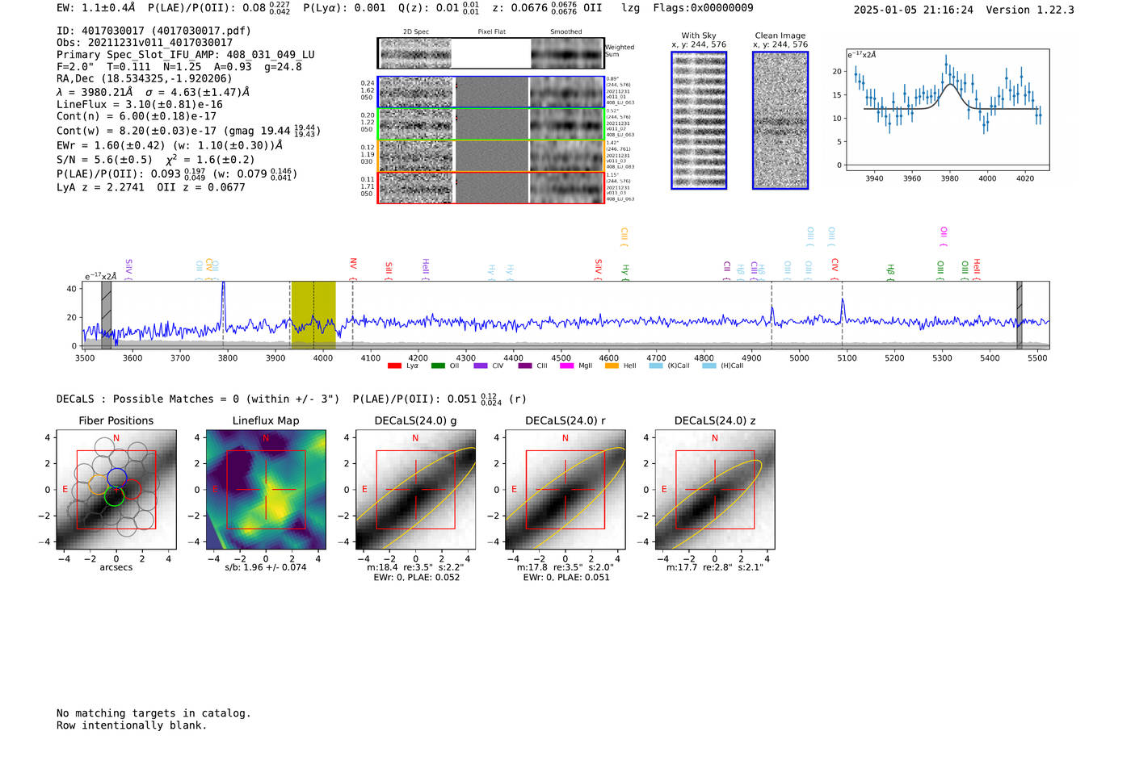This screenshot has height=769, width=1131.
Task: Open the Fiber Positions image
Action: coord(116,490)
